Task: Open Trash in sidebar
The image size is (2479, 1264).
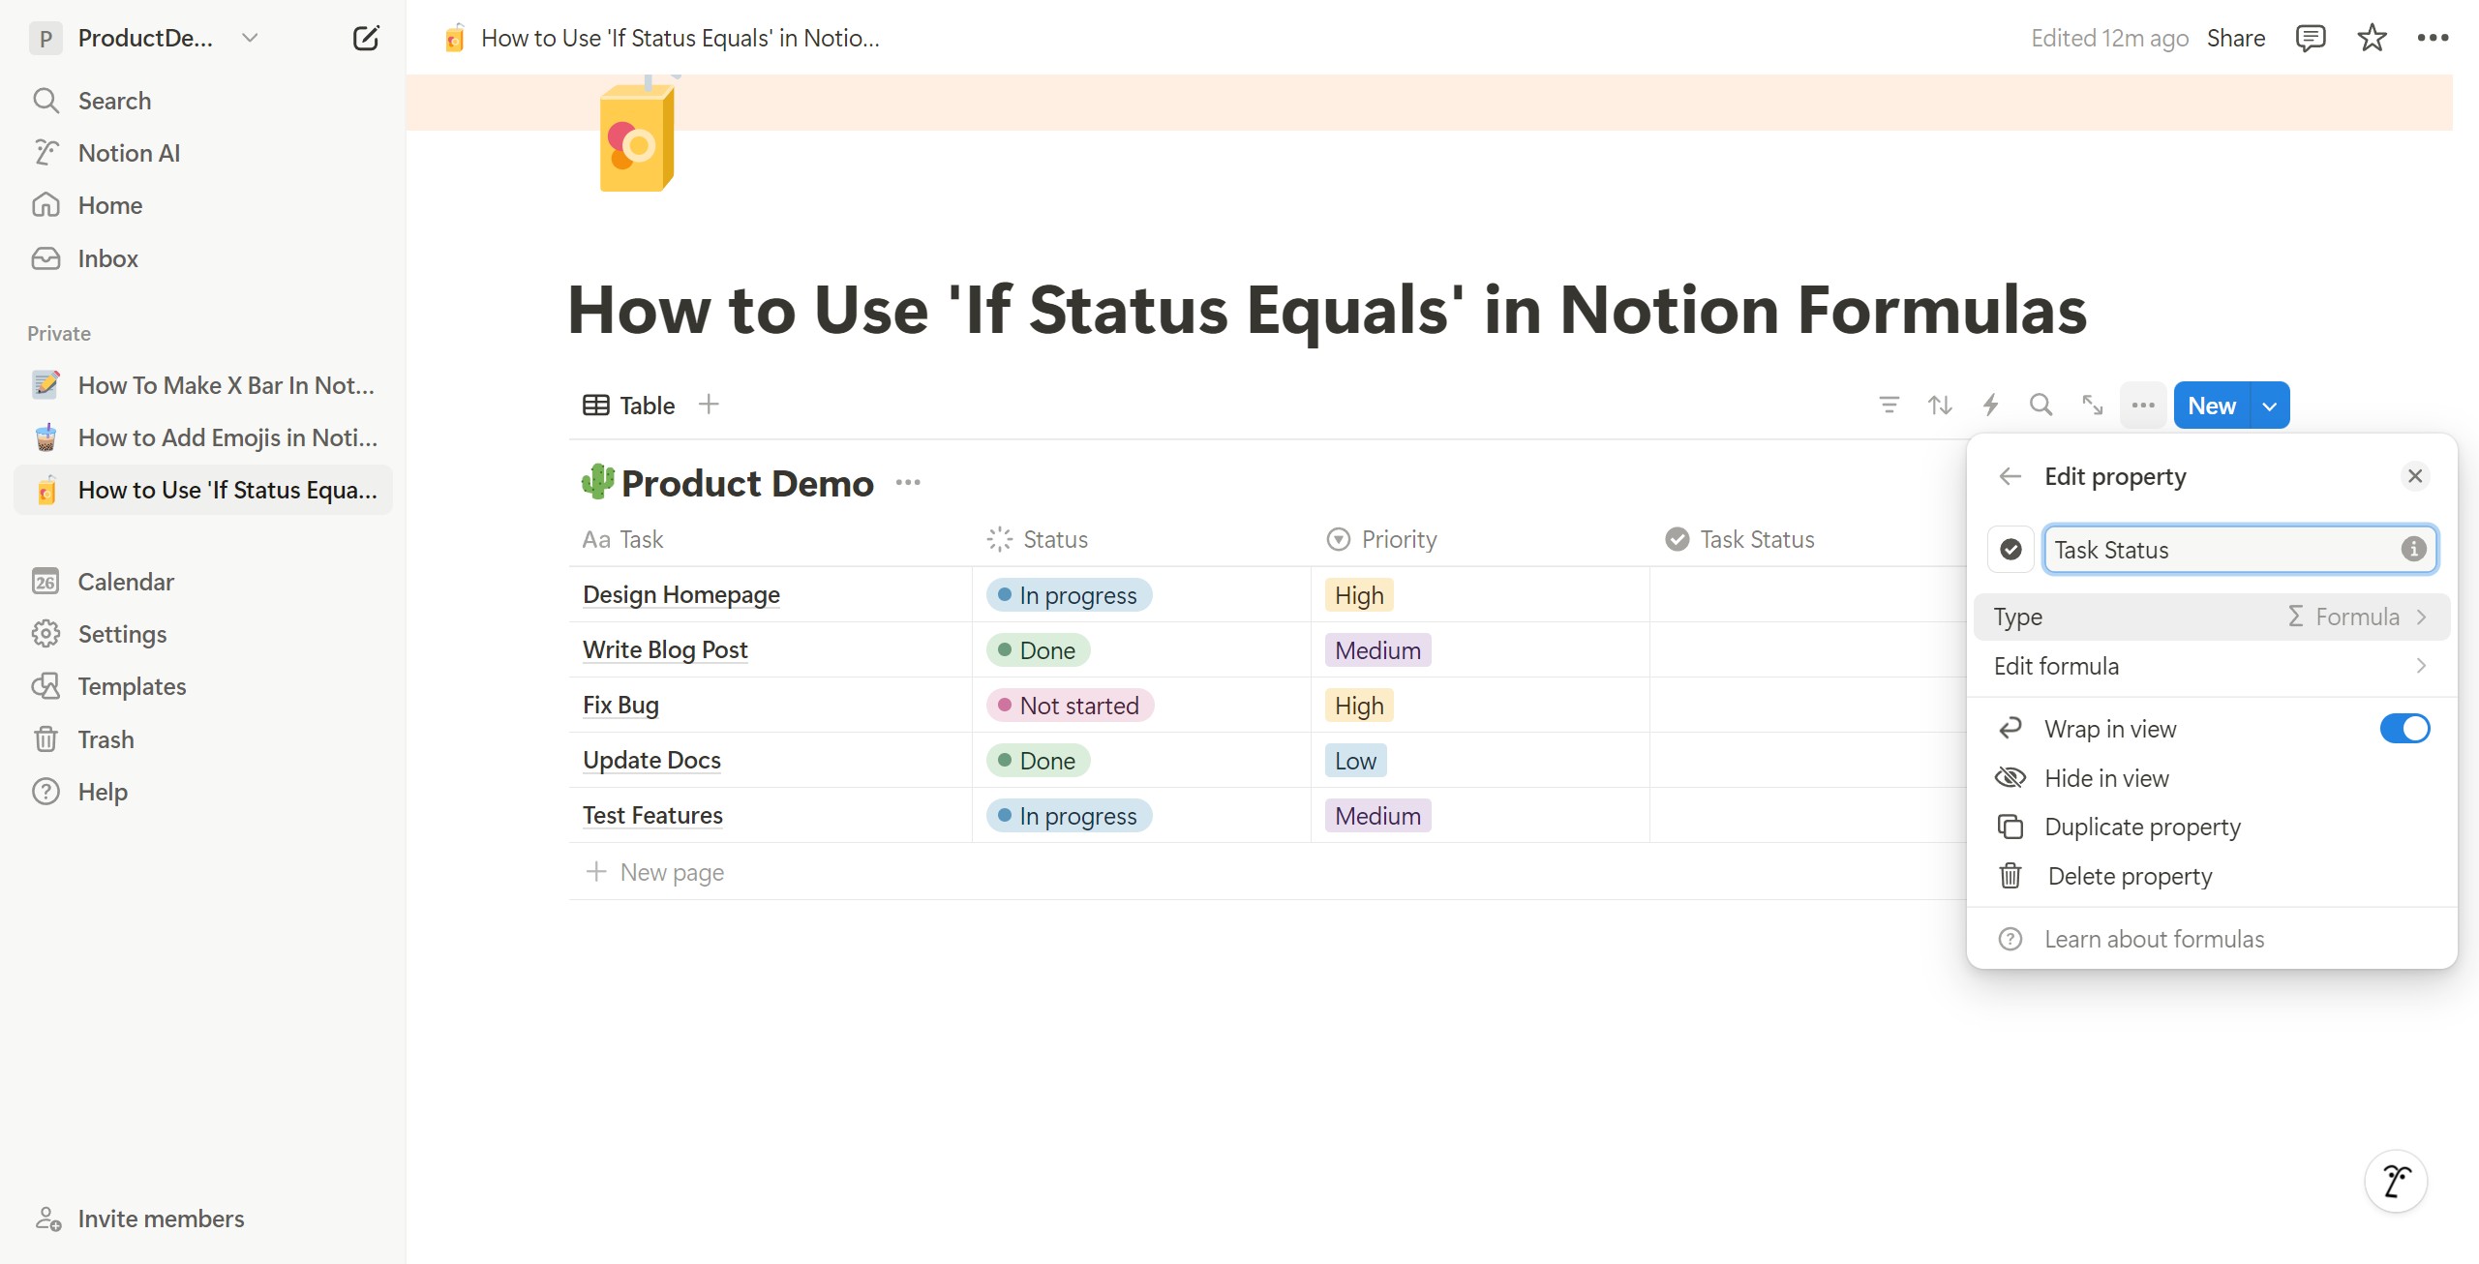Action: click(x=203, y=739)
